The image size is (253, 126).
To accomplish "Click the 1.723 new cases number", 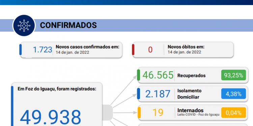I will click(43, 50).
